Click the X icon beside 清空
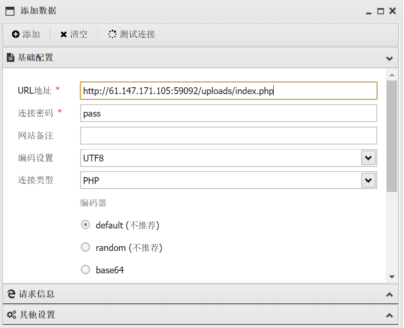This screenshot has width=404, height=328. pyautogui.click(x=64, y=34)
